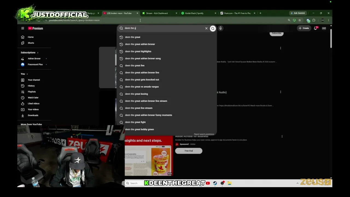Click the Adobe ad Free trial button

(189, 151)
